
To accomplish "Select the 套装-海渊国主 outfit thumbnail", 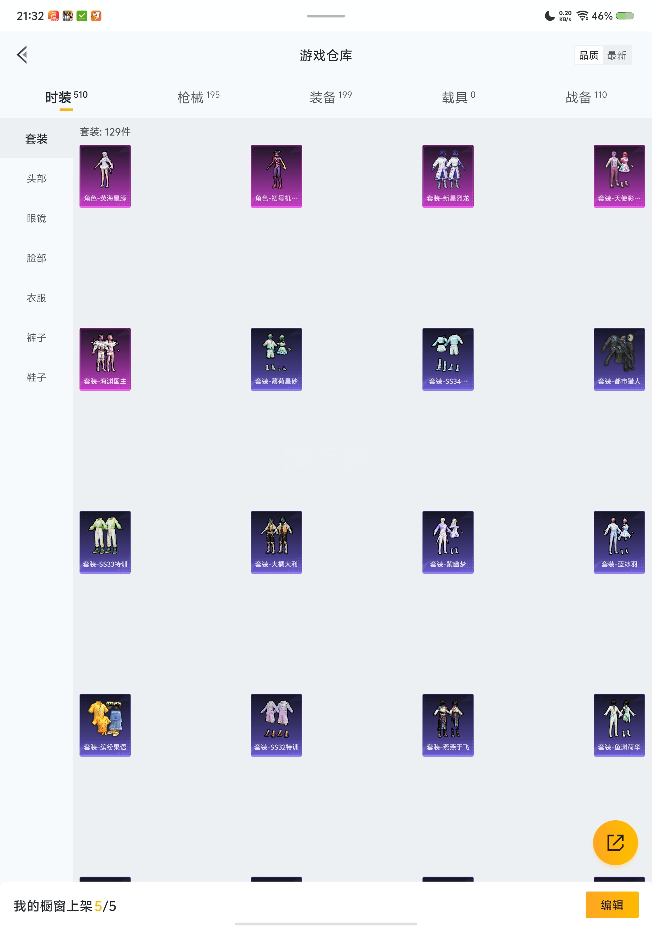I will point(105,359).
